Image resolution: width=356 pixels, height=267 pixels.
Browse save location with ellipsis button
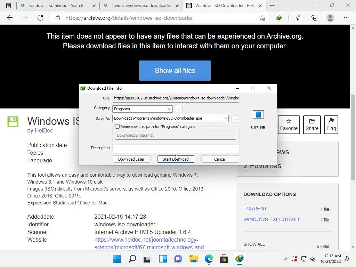point(235,119)
